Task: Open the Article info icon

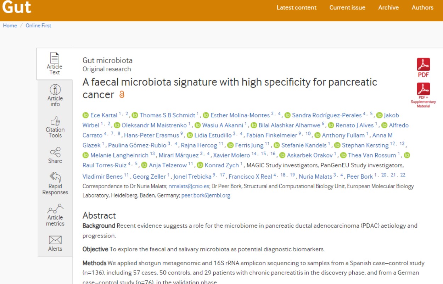Action: (55, 89)
